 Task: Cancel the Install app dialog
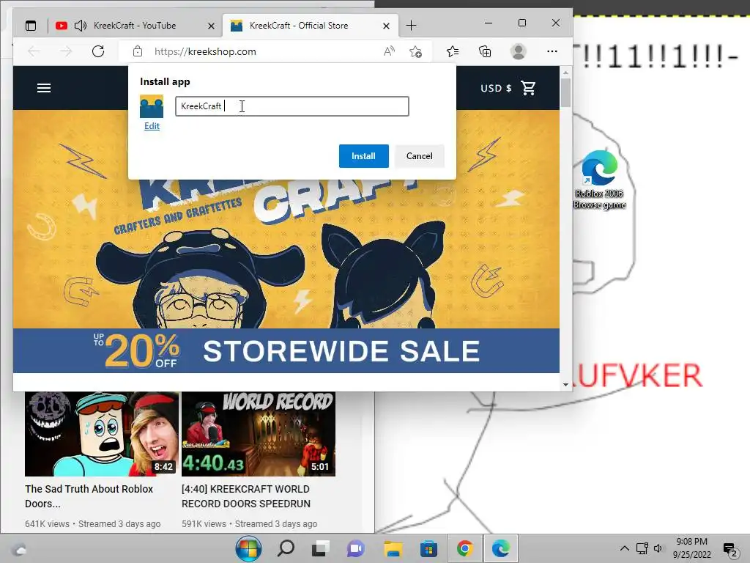tap(420, 156)
